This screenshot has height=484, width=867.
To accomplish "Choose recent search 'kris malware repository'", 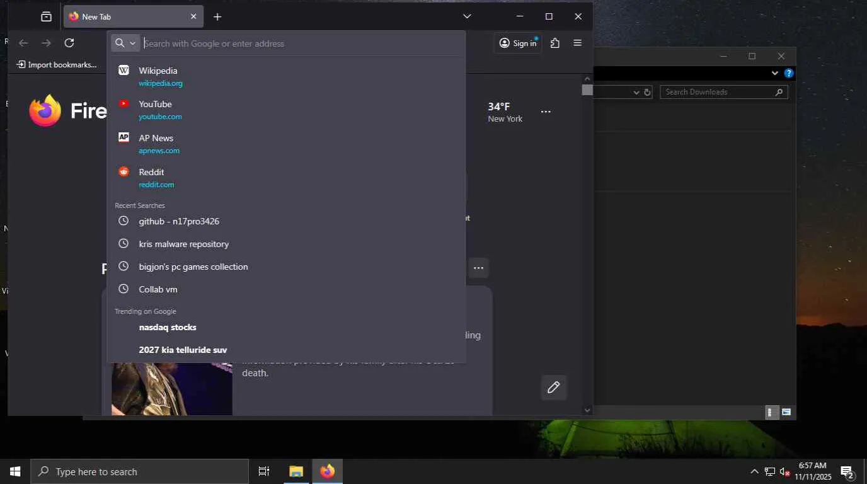I will (x=286, y=244).
